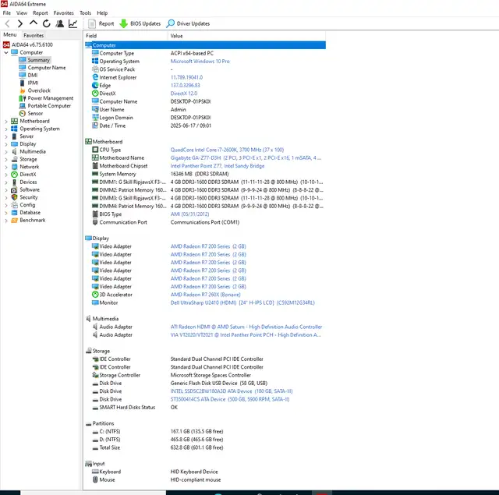Image resolution: width=499 pixels, height=495 pixels.
Task: Click the Mouse input icon
Action: coord(95,479)
